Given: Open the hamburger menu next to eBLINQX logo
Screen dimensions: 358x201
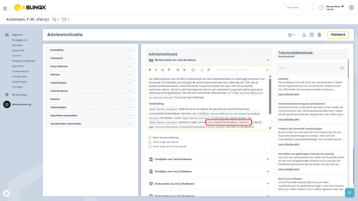Looking at the screenshot, I should tap(5, 8).
